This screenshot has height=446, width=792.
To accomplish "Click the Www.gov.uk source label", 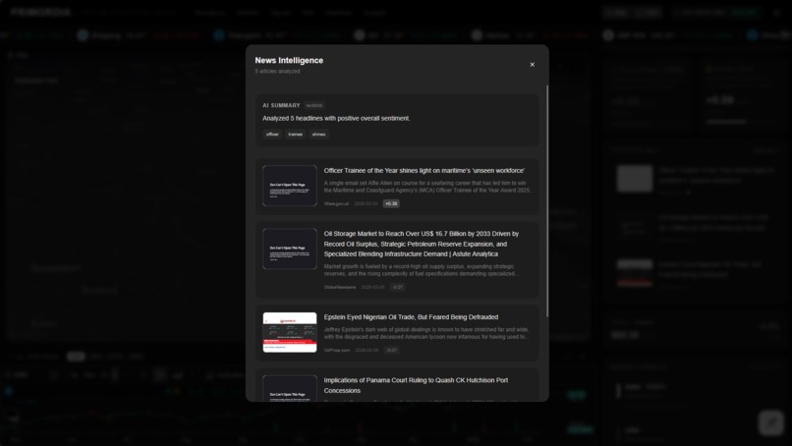I will (336, 203).
